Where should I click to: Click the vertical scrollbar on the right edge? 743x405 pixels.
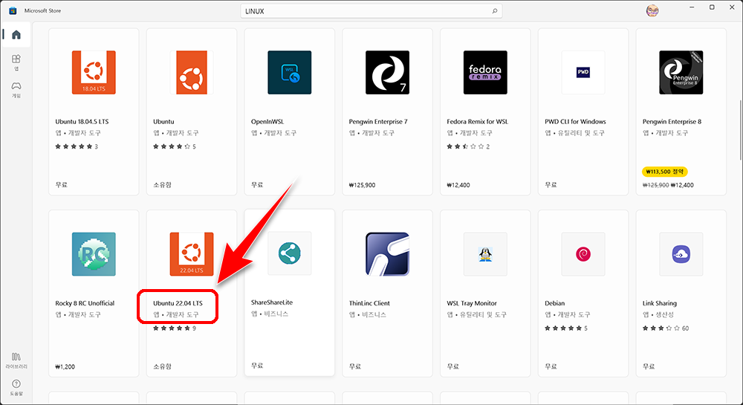(x=740, y=130)
